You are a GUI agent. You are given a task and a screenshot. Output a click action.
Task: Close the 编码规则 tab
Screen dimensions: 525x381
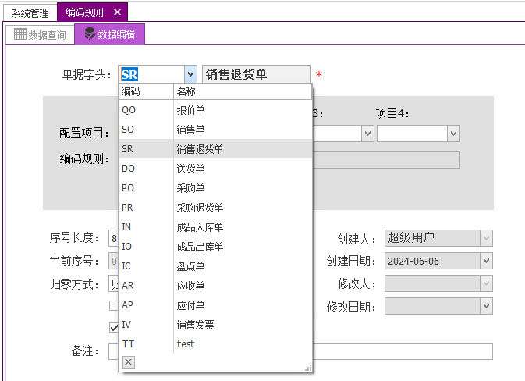117,12
